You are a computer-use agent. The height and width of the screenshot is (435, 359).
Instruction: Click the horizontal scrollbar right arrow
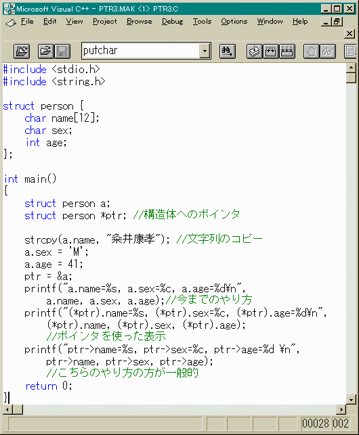tap(341, 409)
